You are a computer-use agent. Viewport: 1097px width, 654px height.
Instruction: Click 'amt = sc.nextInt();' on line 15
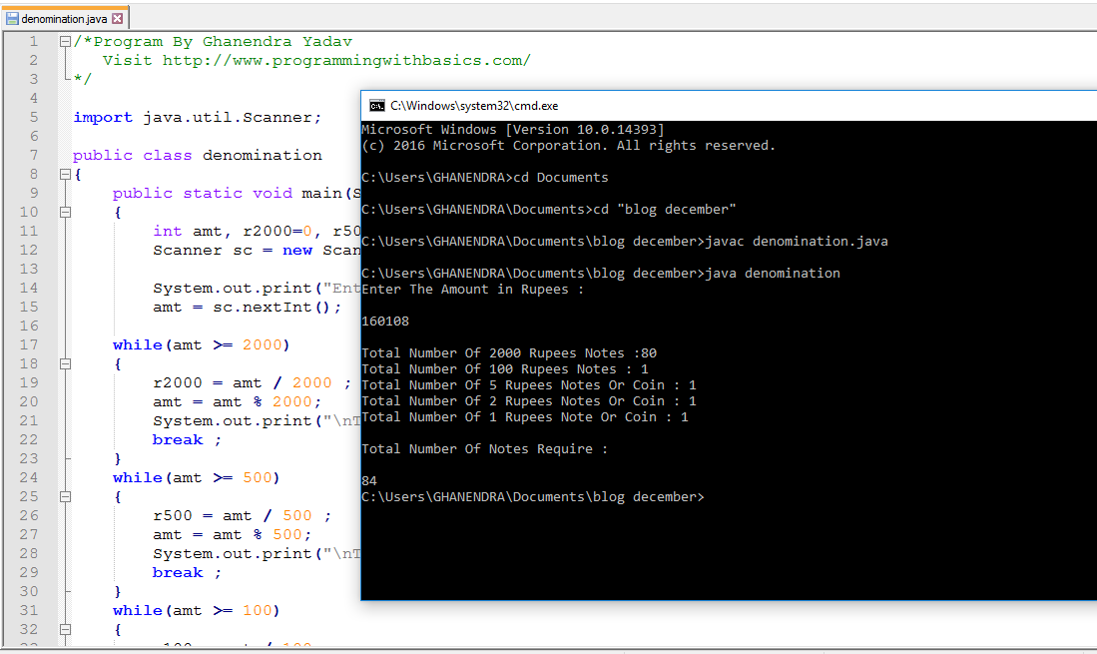click(x=247, y=308)
